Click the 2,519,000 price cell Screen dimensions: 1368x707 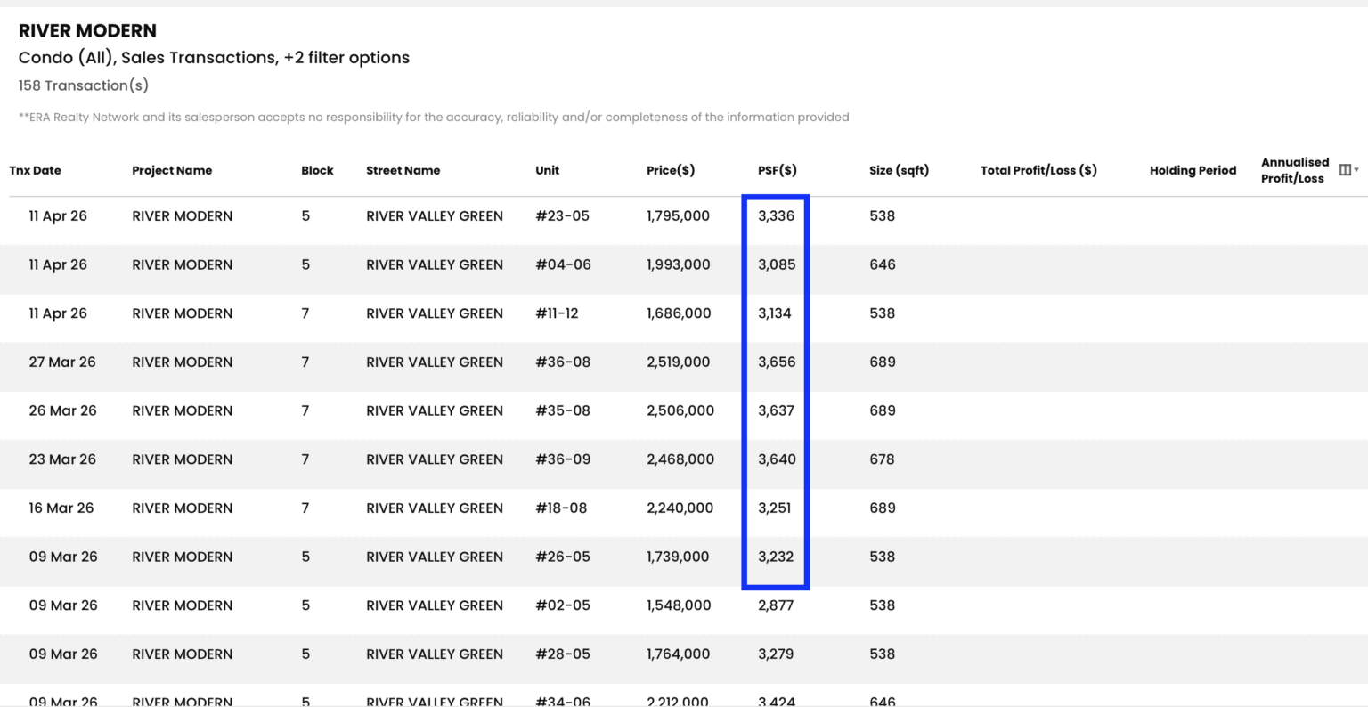click(x=678, y=362)
